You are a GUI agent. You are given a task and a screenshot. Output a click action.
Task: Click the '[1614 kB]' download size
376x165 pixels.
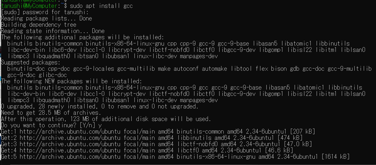(x=336, y=157)
